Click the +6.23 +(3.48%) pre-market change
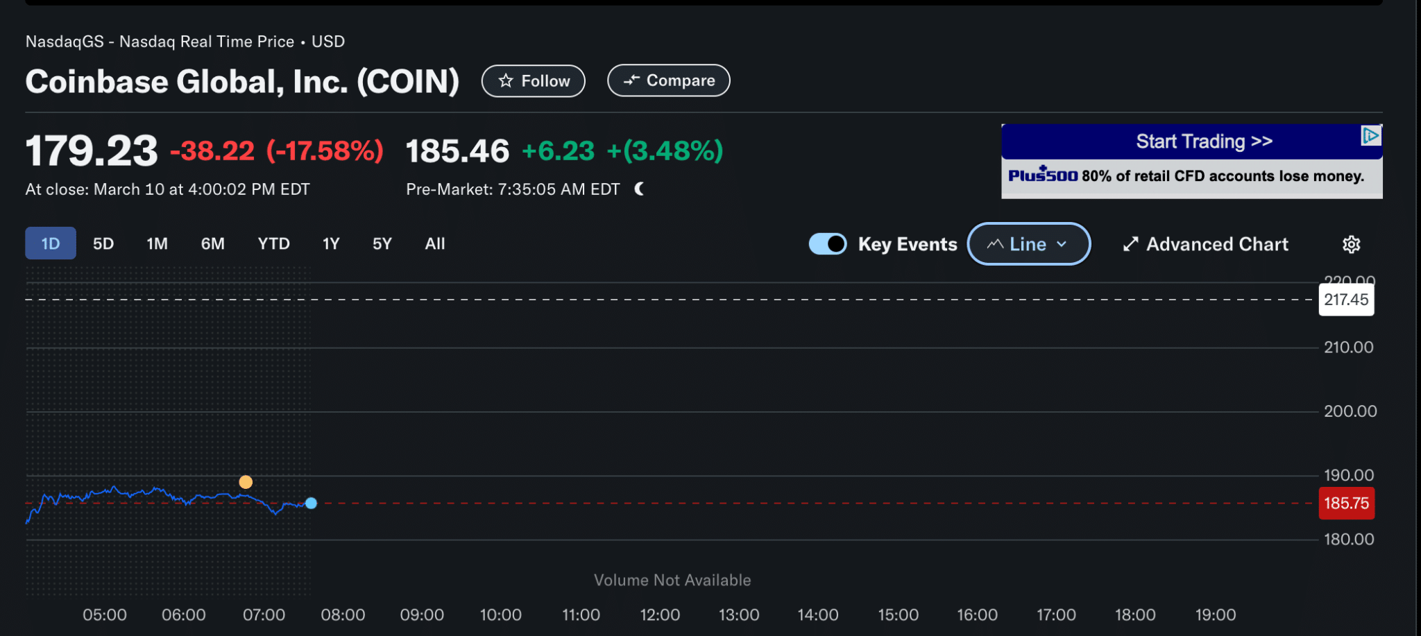The image size is (1421, 636). [x=622, y=151]
